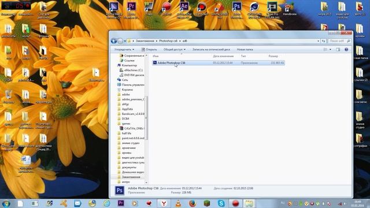
Task: Open Yandex browser from the taskbar
Action: tap(164, 203)
